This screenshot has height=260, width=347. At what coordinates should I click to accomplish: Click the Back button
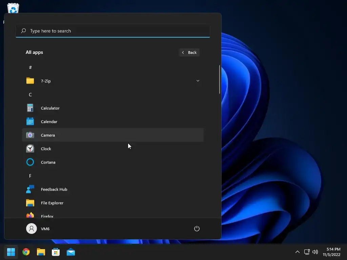click(189, 52)
